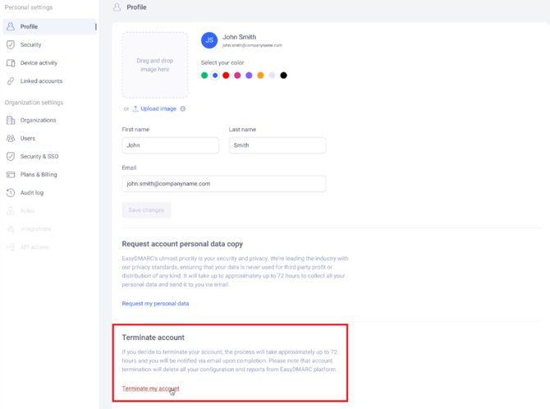Click the First name input field
Screen dimensions: 550x409
click(171, 145)
